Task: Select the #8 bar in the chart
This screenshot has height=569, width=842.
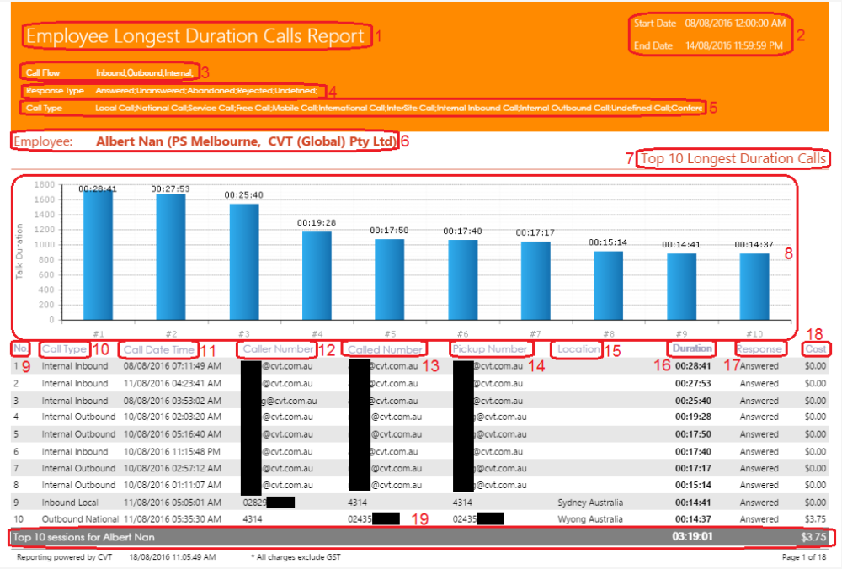Action: click(x=609, y=285)
